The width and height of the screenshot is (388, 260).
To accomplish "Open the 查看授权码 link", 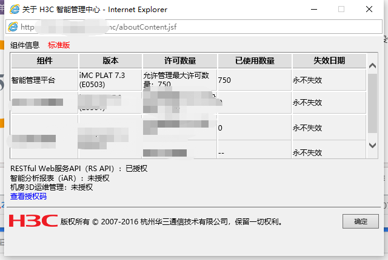I will (x=28, y=197).
